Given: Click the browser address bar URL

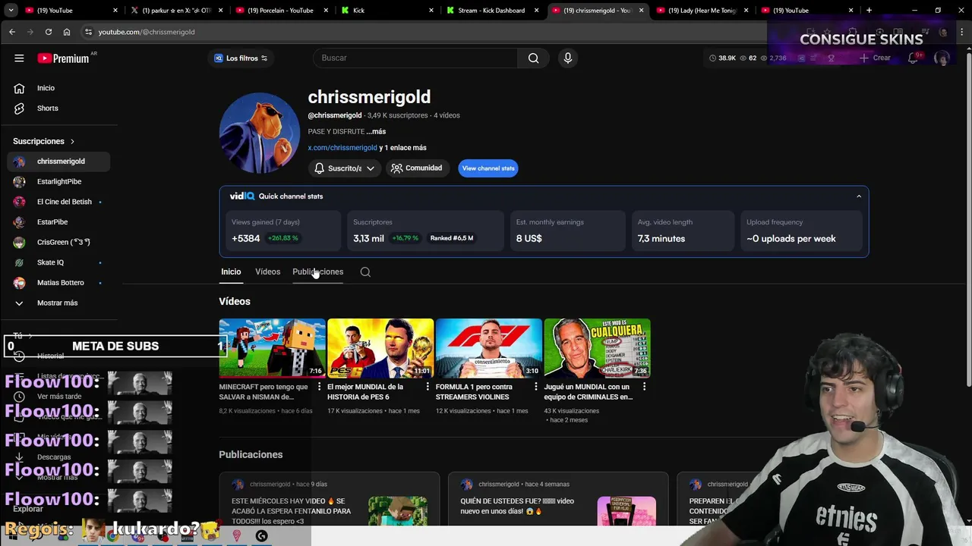Looking at the screenshot, I should 147,32.
